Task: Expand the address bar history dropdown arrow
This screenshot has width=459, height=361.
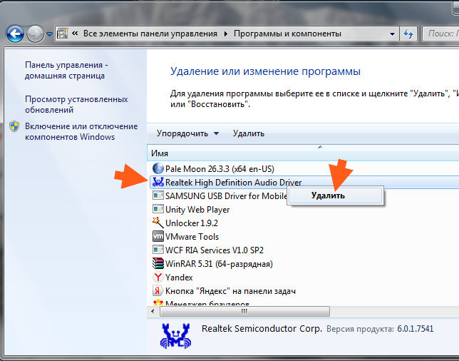Action: 392,34
